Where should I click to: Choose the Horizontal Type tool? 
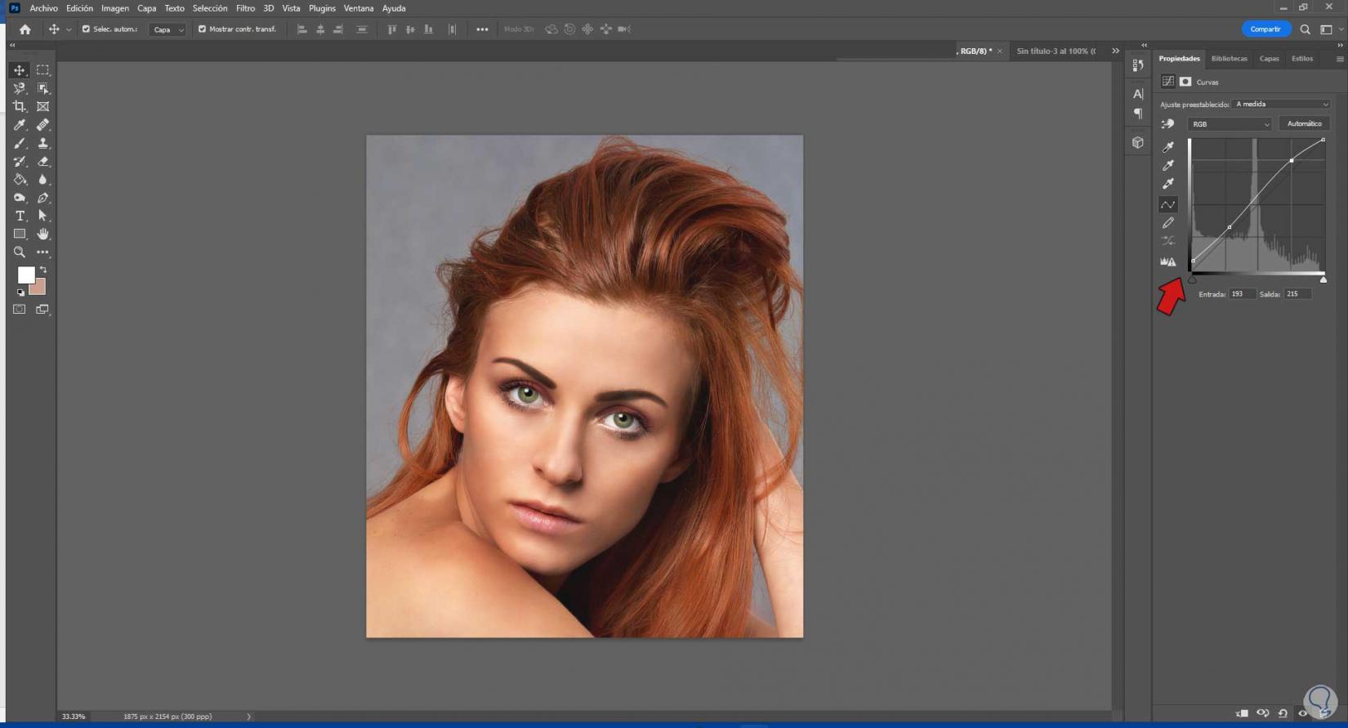pos(20,216)
